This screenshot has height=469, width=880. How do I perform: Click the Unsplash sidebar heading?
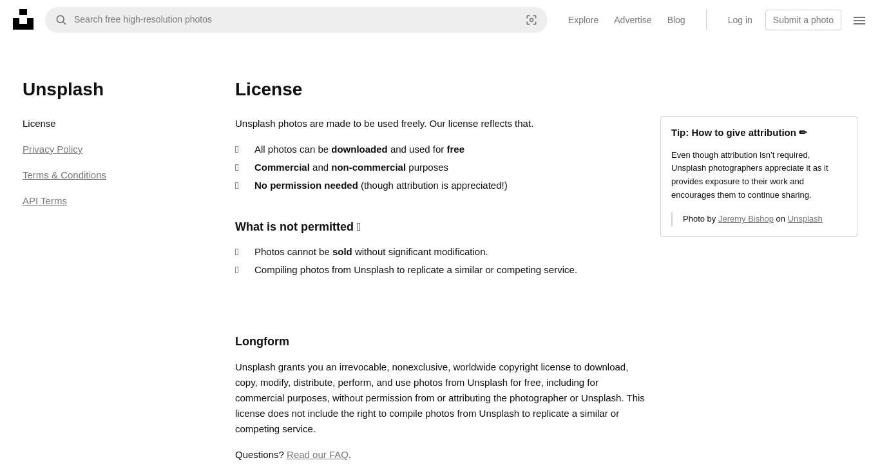coord(63,90)
